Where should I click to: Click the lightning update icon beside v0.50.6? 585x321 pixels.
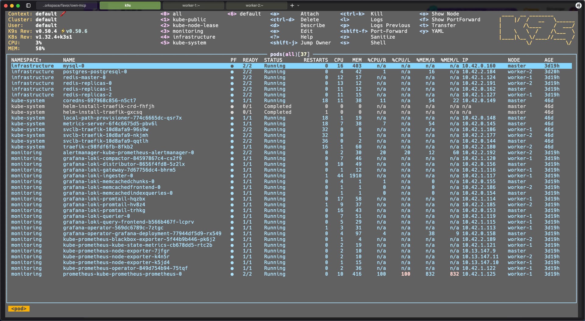tap(63, 31)
